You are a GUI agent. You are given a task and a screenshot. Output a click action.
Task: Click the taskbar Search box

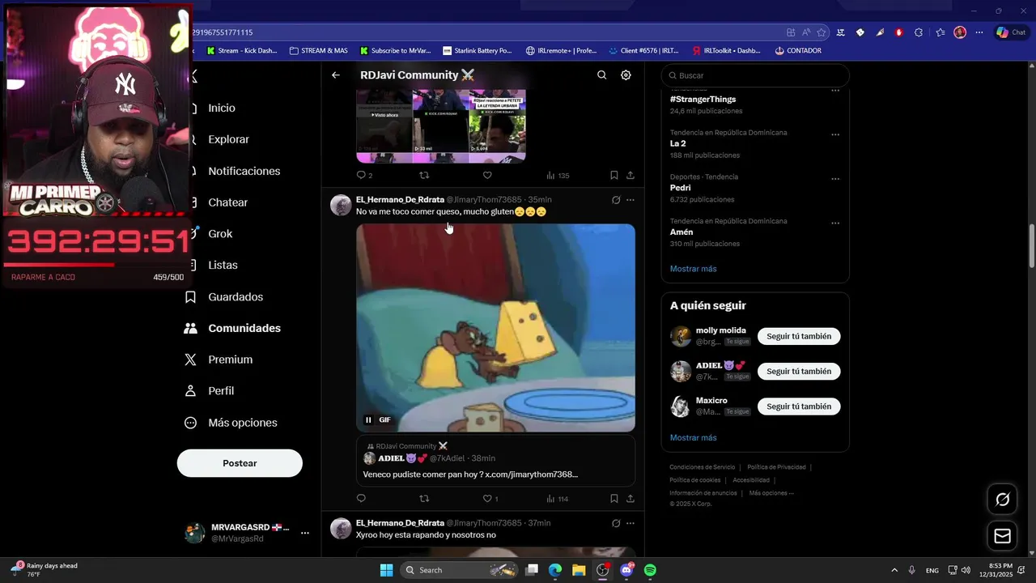[x=458, y=570]
